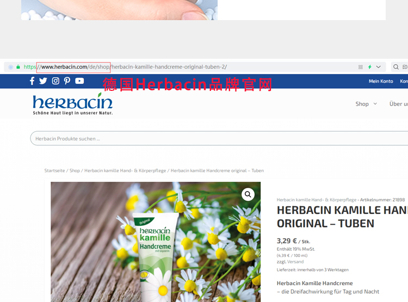Expand the Shop menu dropdown

pos(366,104)
